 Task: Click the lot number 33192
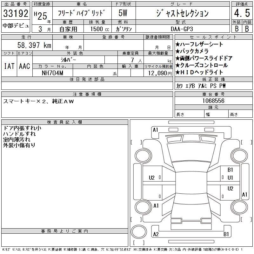(x=16, y=14)
